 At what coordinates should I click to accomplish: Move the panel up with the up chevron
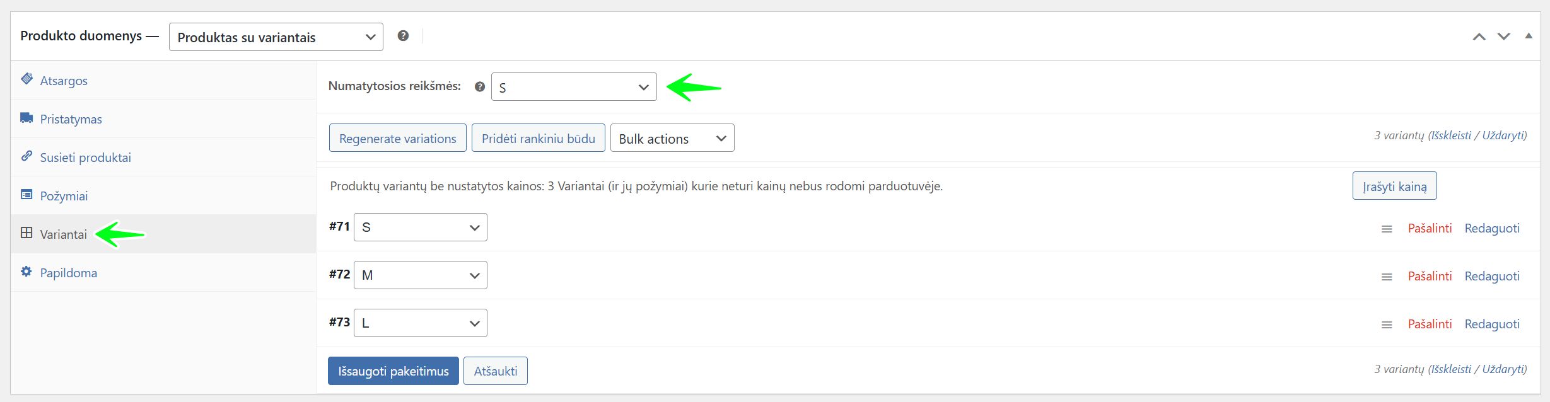pos(1479,37)
